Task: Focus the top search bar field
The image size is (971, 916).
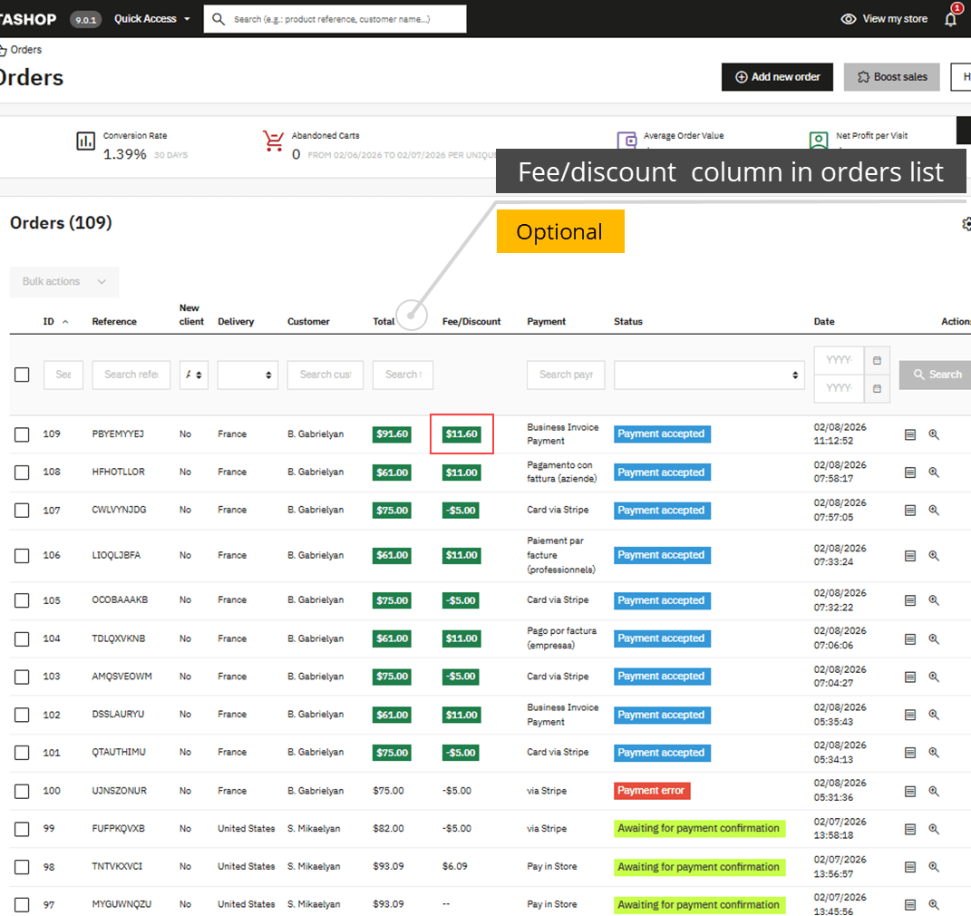Action: click(x=335, y=19)
